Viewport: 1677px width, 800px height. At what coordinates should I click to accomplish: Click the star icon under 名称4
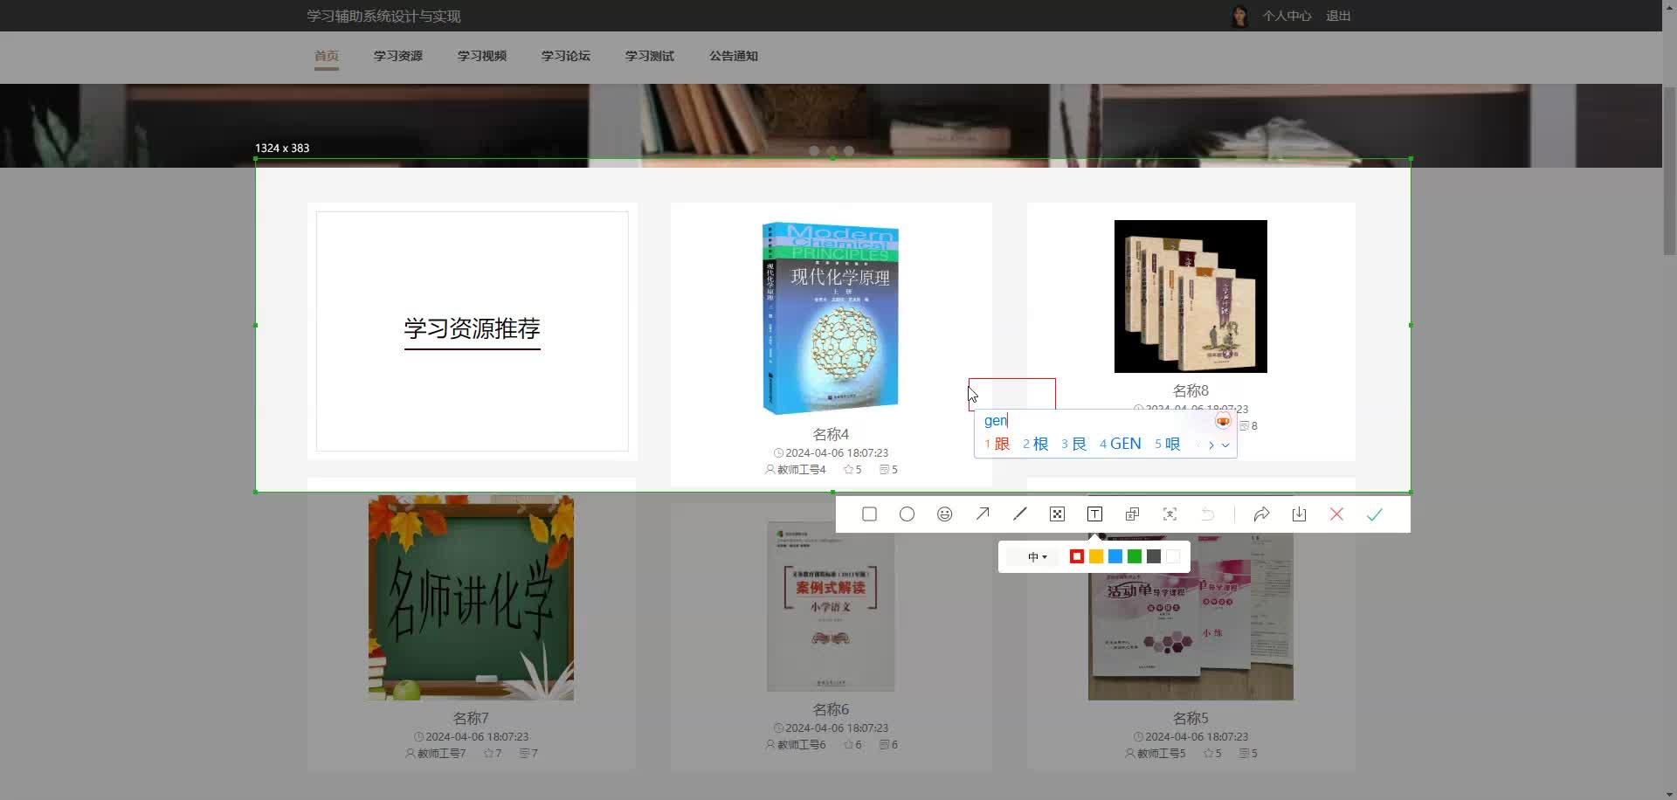[x=848, y=470]
